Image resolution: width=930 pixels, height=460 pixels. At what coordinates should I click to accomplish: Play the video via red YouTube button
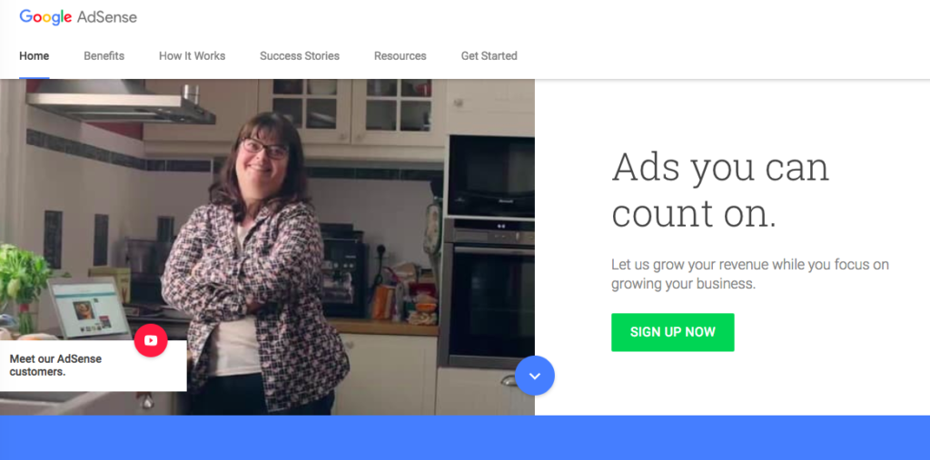coord(151,340)
